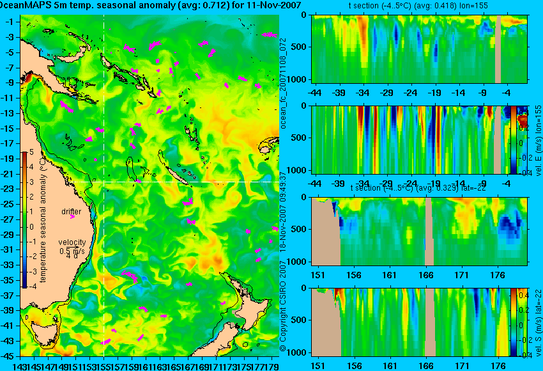This screenshot has height=371, width=543.
Task: Click '1000' depth label of the bottom southward velocity section
Action: [297, 352]
